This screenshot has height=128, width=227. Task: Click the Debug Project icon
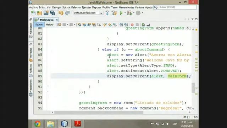129,13
